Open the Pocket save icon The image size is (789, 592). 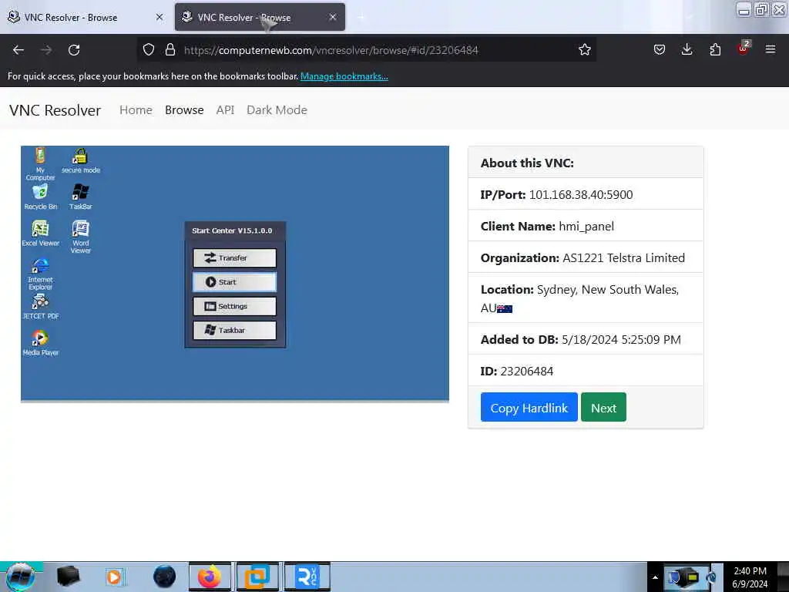660,50
